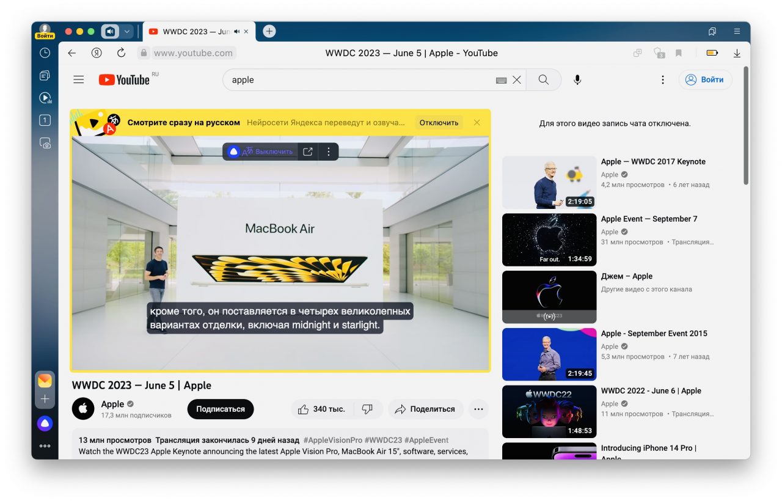Open the #WWDC23 hashtag link
The width and height of the screenshot is (782, 501).
[x=383, y=440]
